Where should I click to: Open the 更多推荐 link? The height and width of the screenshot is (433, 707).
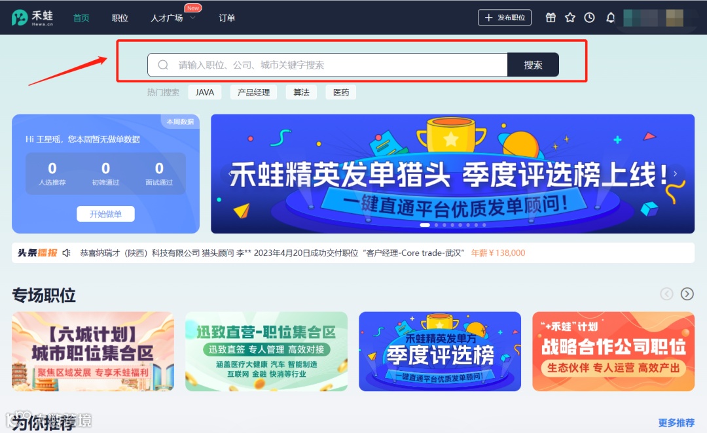(676, 423)
